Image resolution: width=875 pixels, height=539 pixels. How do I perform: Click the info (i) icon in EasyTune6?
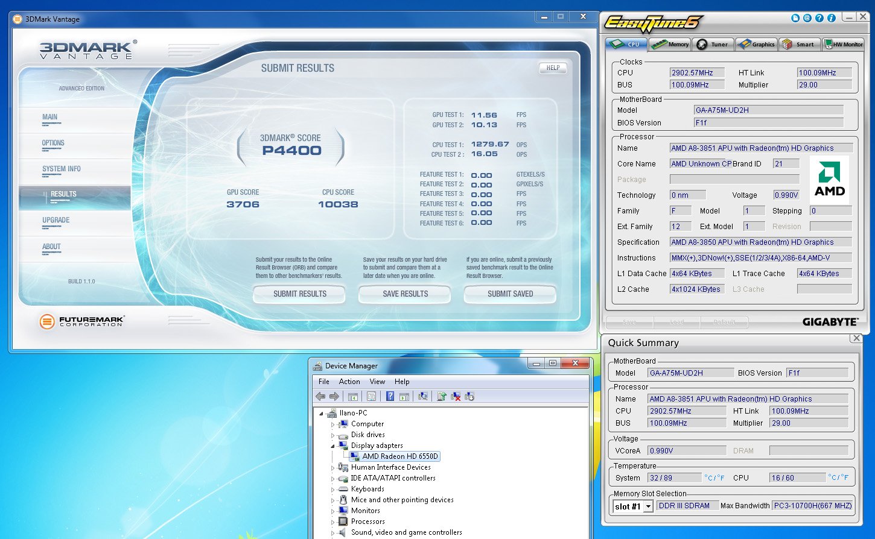[x=831, y=17]
